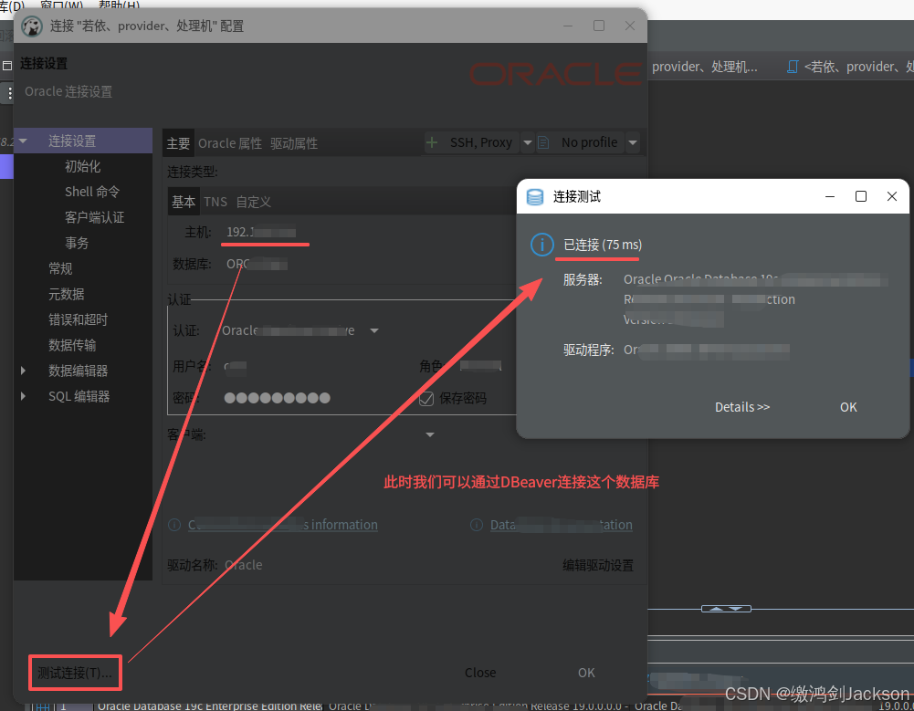
Task: Select the TNS connection type tab
Action: tap(215, 203)
